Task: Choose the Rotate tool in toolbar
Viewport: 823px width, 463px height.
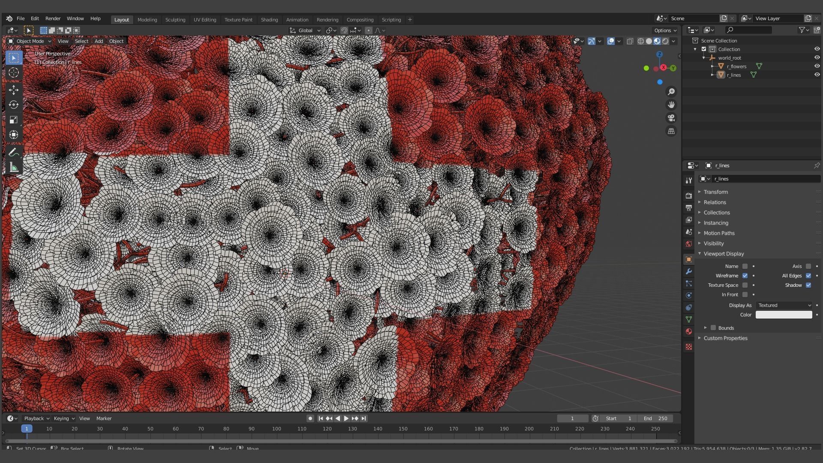Action: coord(14,105)
